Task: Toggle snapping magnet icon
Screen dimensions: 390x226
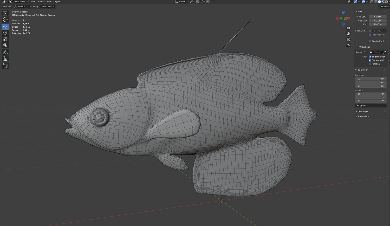Action: coord(198,2)
